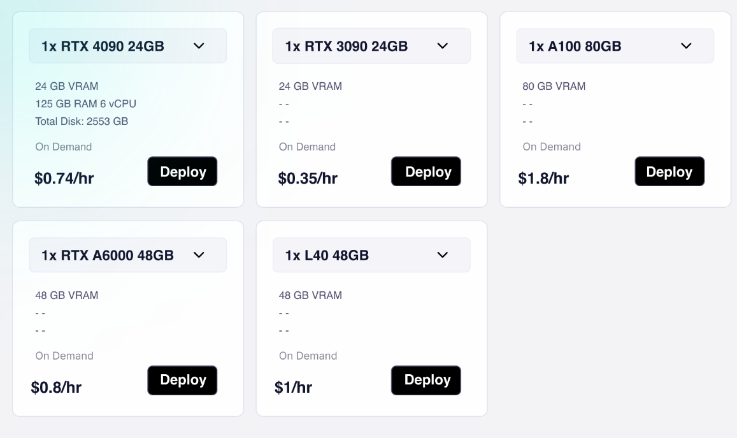Click On Demand label in RTX 3090 card
This screenshot has height=438, width=737.
pos(307,147)
